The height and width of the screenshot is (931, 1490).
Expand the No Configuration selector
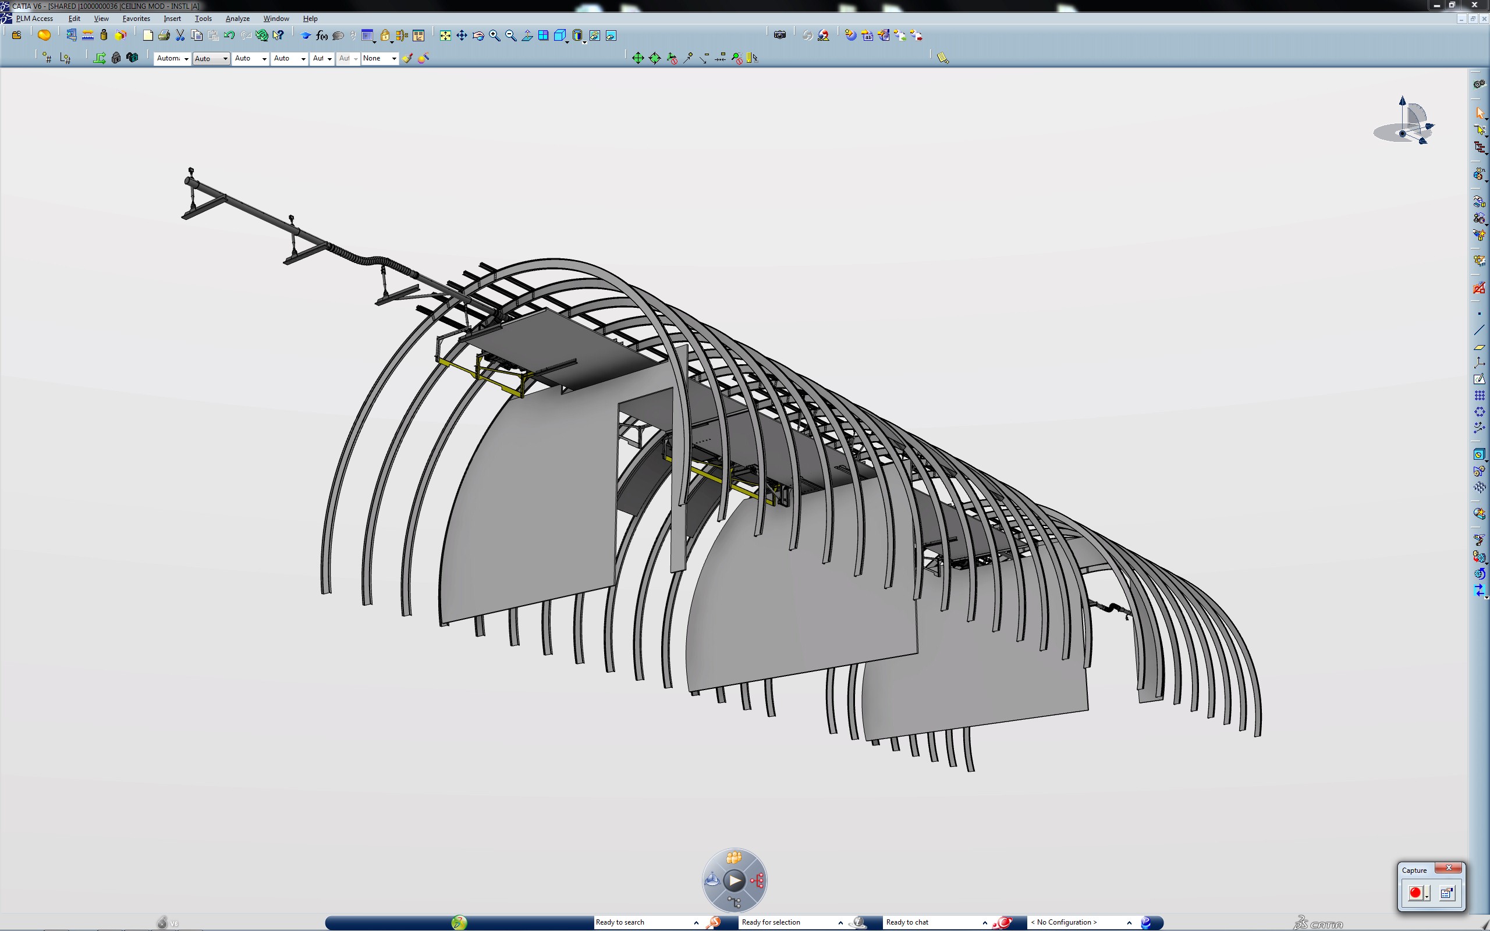(x=1129, y=922)
